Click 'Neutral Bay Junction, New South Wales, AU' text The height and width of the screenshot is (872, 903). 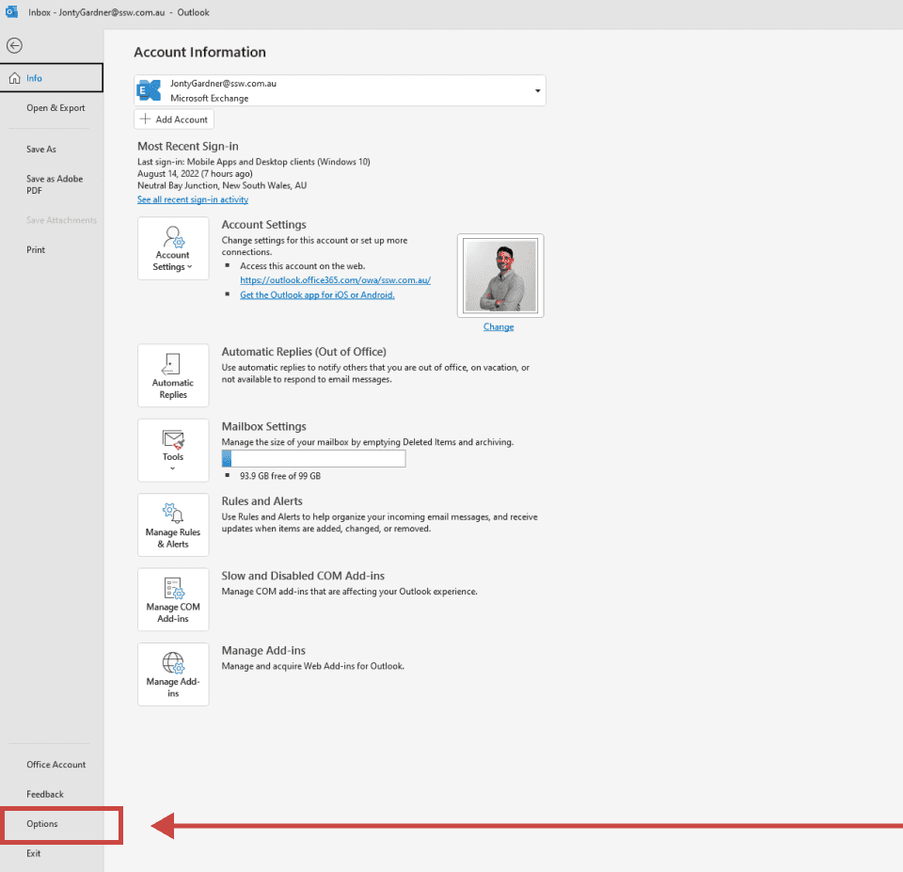(x=222, y=185)
